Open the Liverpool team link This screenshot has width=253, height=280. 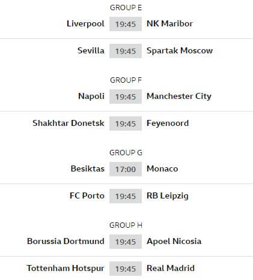click(x=85, y=24)
